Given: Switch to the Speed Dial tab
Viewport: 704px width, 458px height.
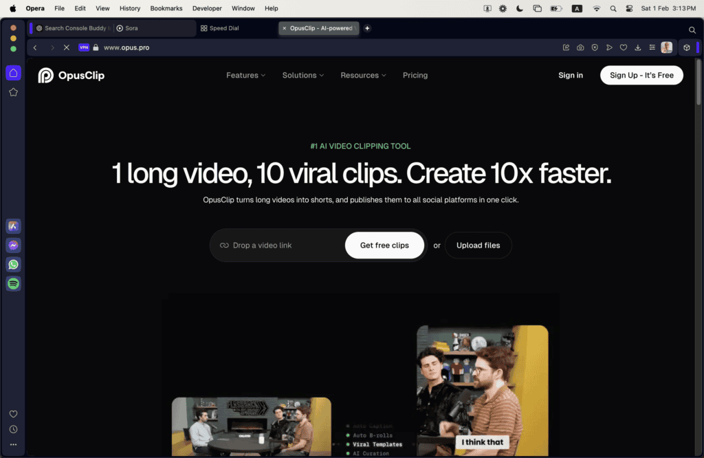Looking at the screenshot, I should click(x=223, y=28).
